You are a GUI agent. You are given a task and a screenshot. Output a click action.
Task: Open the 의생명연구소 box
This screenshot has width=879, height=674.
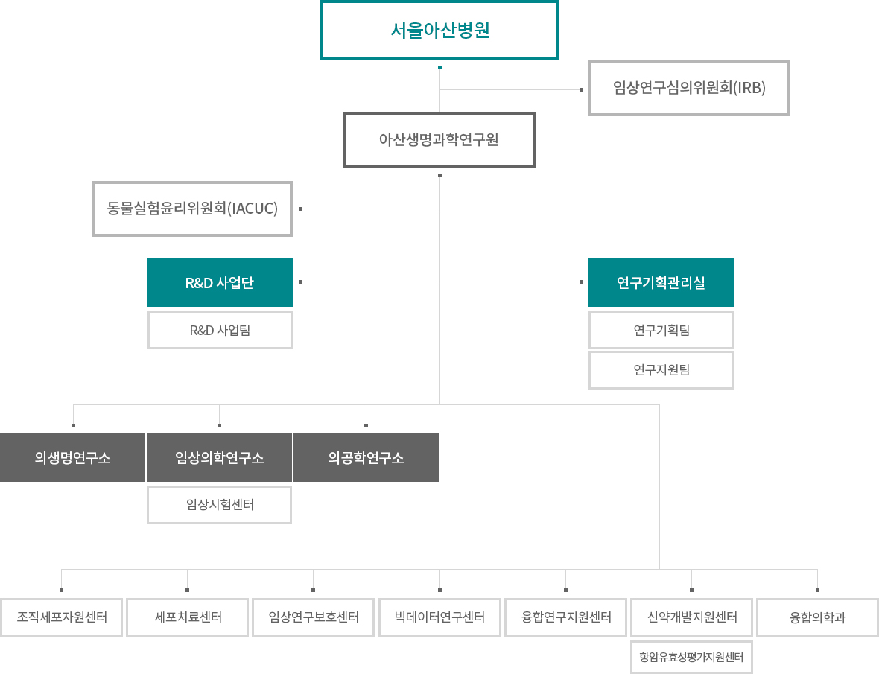(72, 458)
